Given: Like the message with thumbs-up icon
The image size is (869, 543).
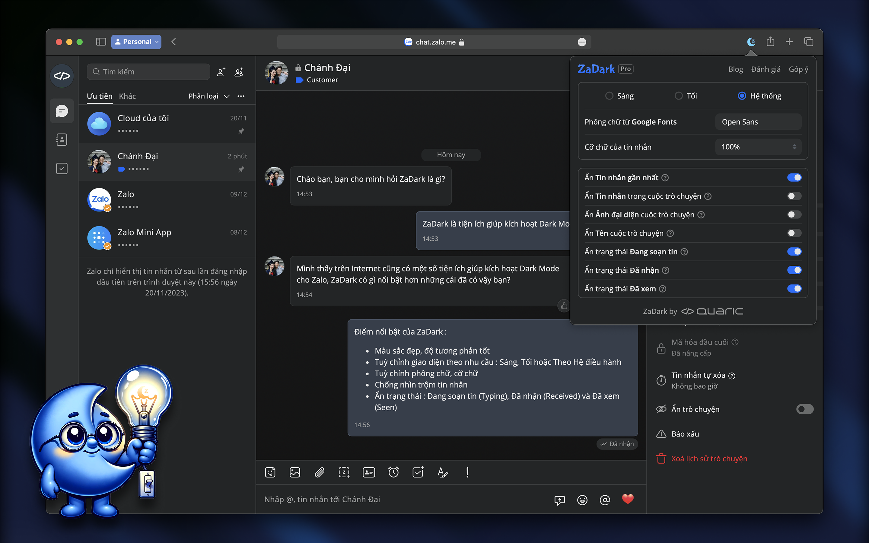Looking at the screenshot, I should pos(564,306).
